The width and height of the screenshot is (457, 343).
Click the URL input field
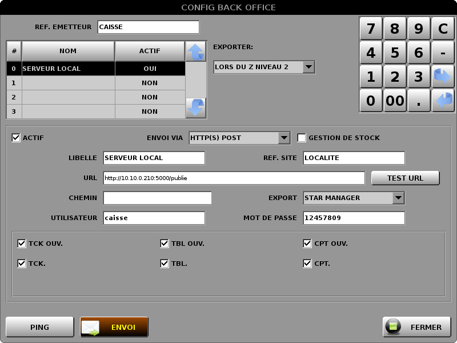[x=234, y=178]
